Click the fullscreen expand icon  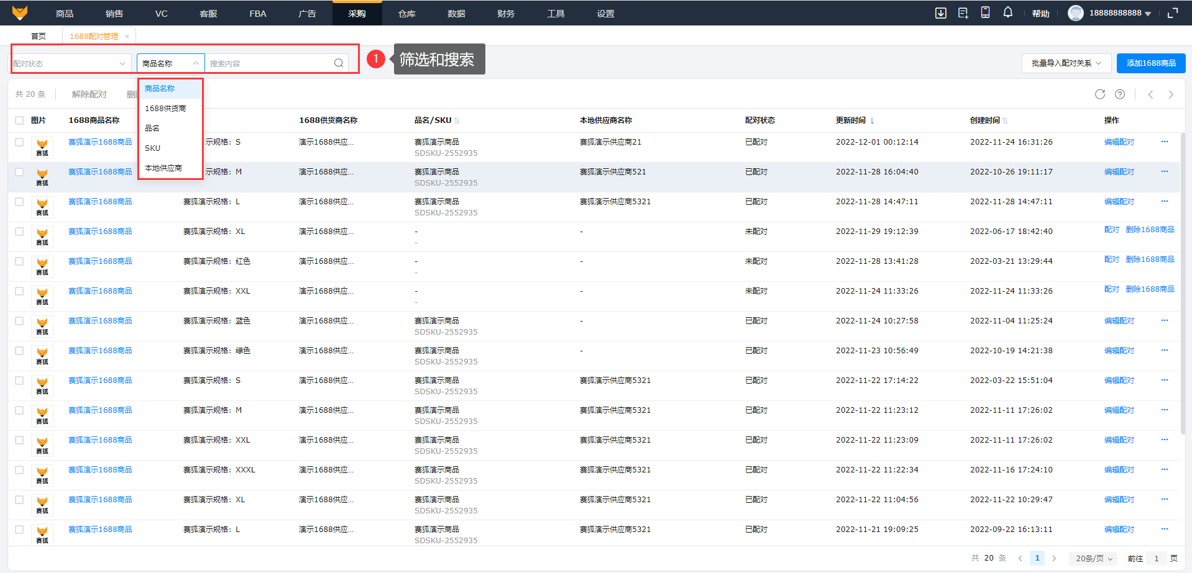pos(1172,13)
